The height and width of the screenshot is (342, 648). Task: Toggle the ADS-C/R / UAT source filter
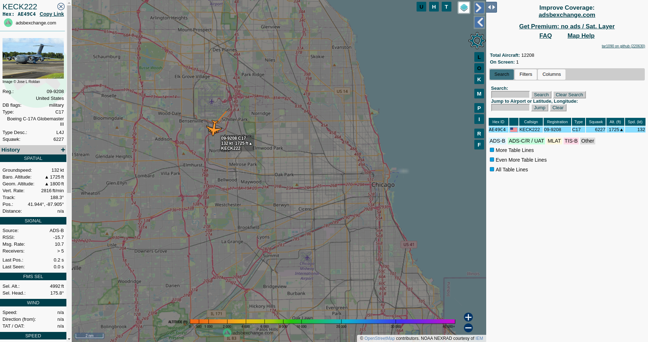coord(526,141)
